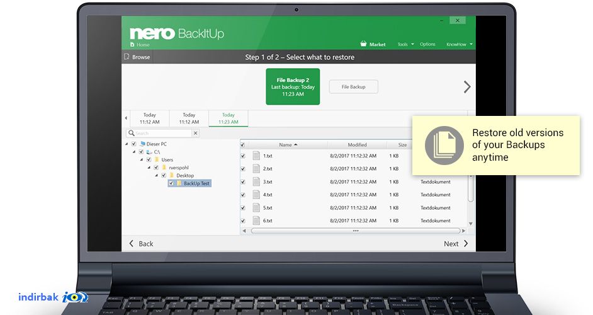Viewport: 593px width, 315px height.
Task: Collapse the Dieser PC tree node
Action: point(127,144)
